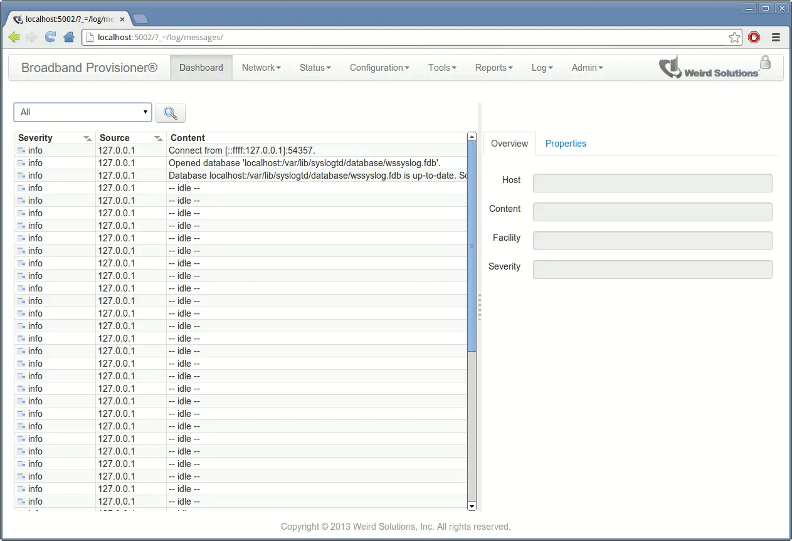The height and width of the screenshot is (541, 792).
Task: Click the bookmark star in the address bar
Action: click(734, 37)
